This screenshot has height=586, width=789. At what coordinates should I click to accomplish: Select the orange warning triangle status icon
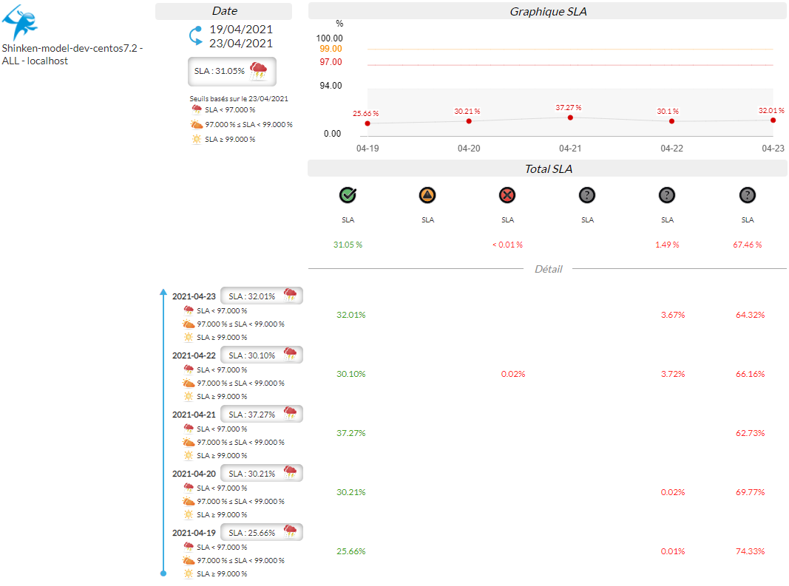(x=427, y=195)
